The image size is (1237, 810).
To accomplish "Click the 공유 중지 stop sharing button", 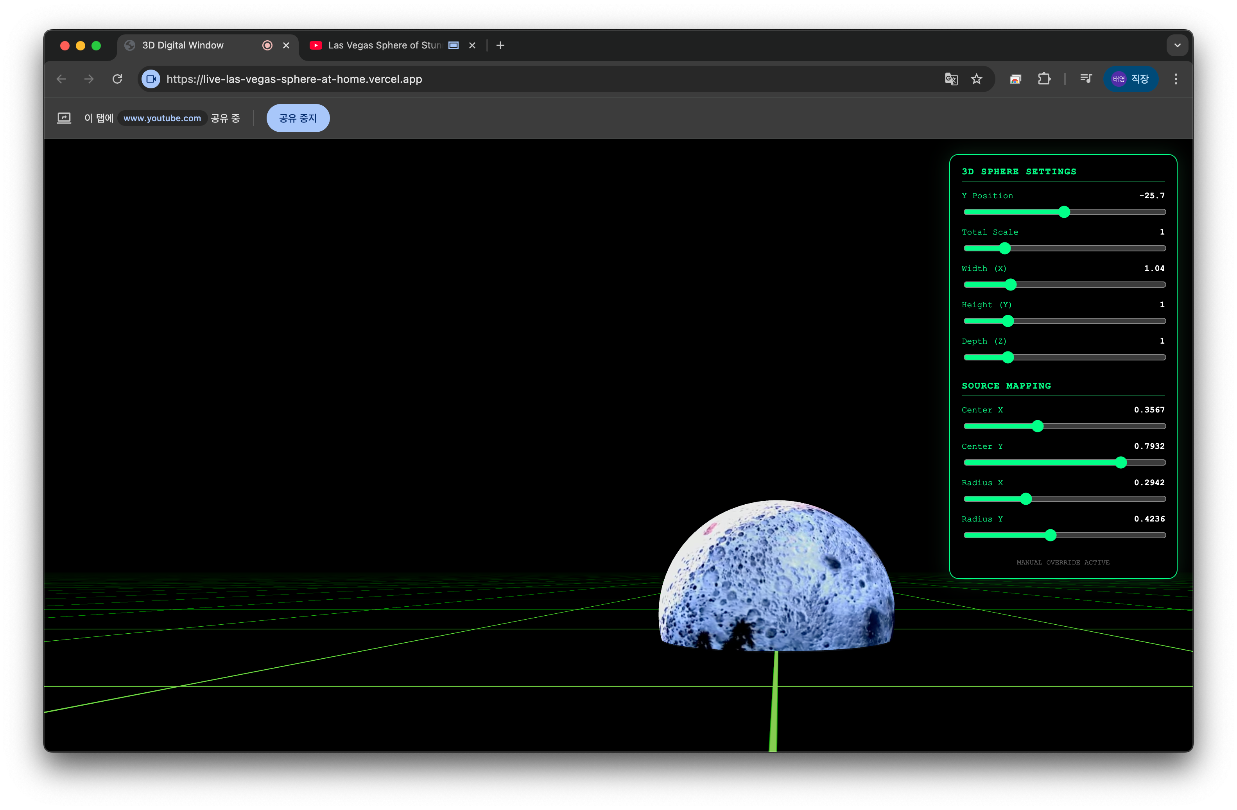I will pos(298,118).
